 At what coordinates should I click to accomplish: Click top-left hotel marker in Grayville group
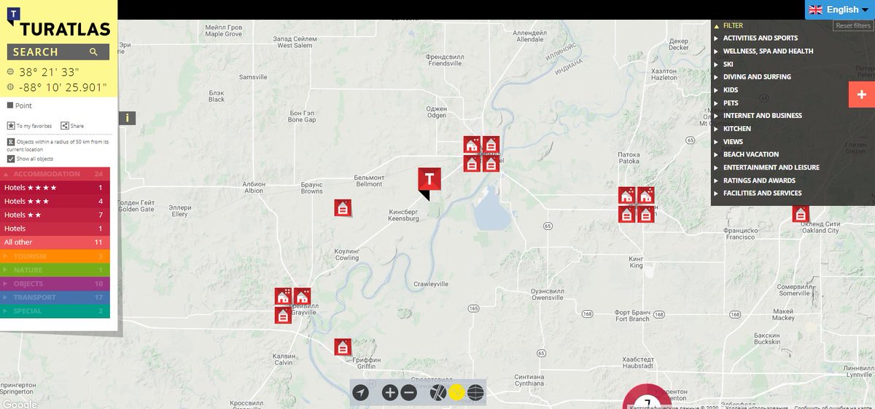283,296
